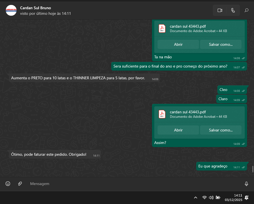The width and height of the screenshot is (254, 204).
Task: Click the PDF icon of the second attachment
Action: [x=162, y=114]
